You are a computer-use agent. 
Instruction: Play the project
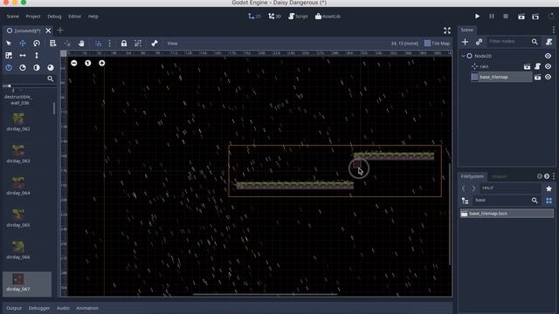coord(477,17)
